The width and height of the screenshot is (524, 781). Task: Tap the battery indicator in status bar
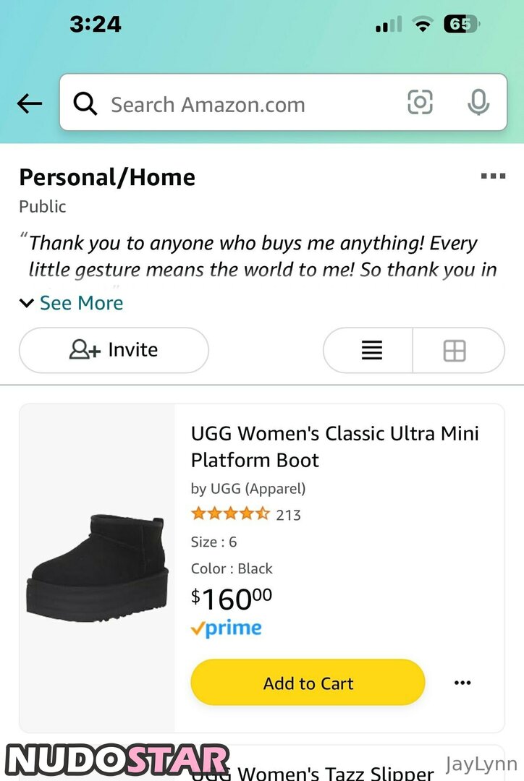tap(461, 24)
